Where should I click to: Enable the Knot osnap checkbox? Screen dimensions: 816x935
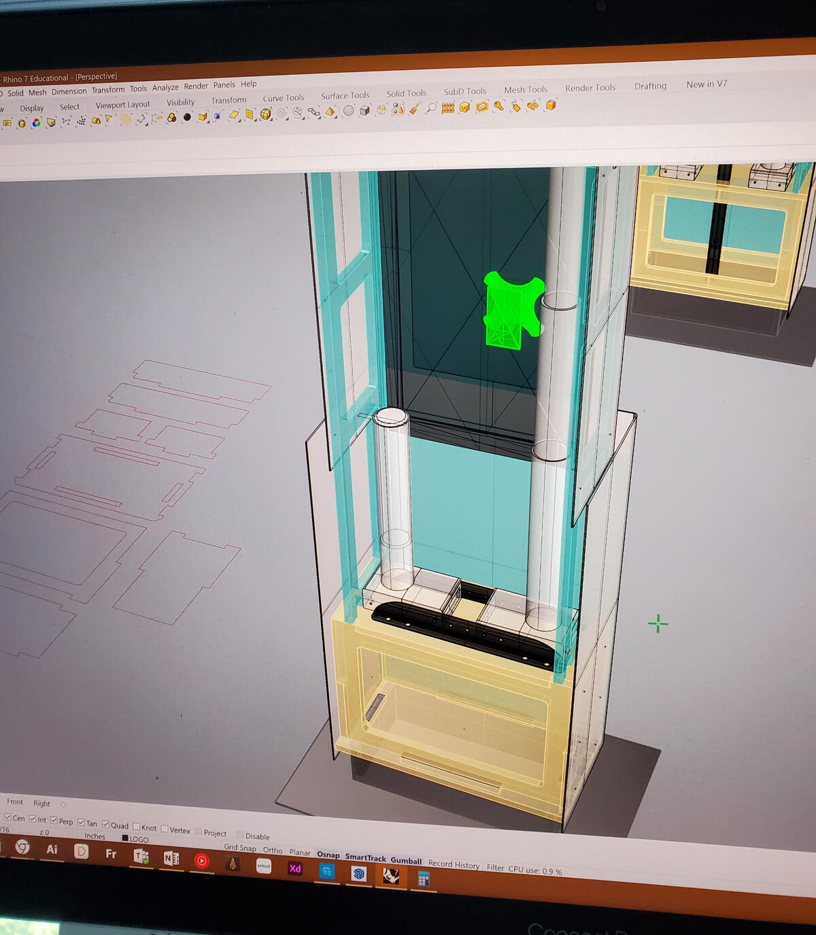coord(137,826)
